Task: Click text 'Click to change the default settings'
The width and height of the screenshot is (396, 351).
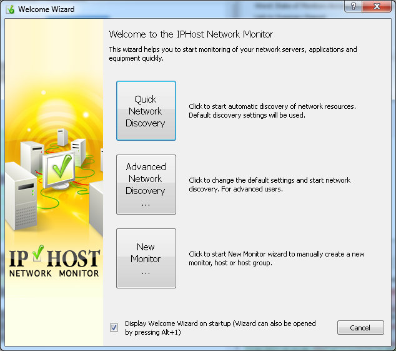Action: 242,180
